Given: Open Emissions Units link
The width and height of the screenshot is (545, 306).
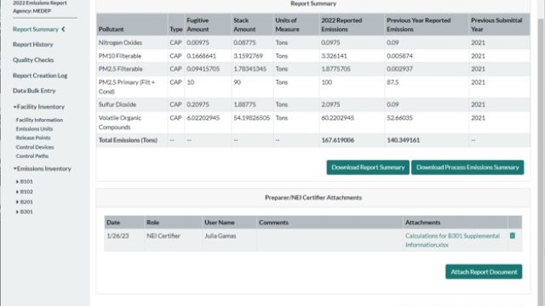Looking at the screenshot, I should 34,128.
